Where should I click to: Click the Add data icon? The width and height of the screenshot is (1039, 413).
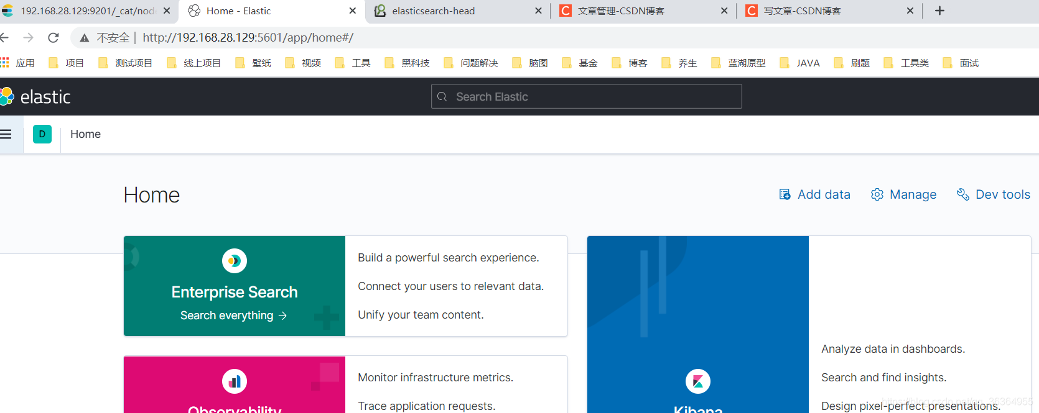click(785, 194)
